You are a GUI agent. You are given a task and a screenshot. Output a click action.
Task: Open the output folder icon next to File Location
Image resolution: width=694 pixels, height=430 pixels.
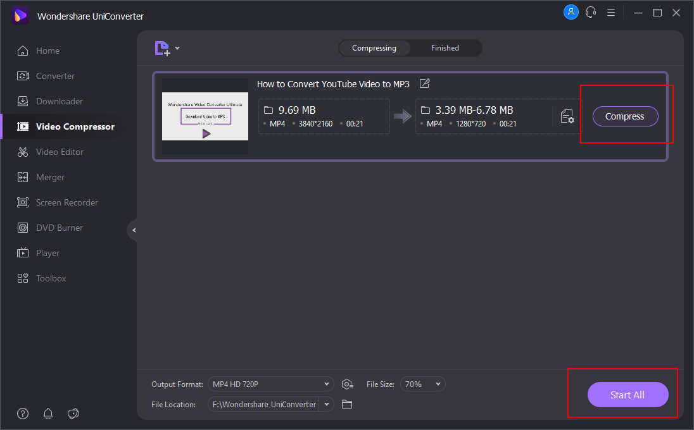(x=347, y=404)
